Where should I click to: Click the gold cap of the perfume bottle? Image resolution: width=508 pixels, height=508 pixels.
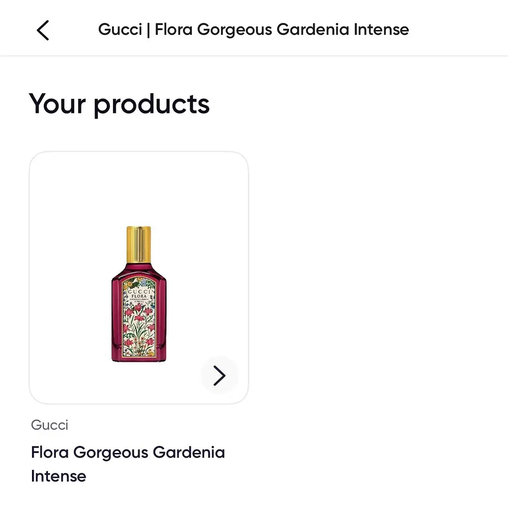coord(139,244)
